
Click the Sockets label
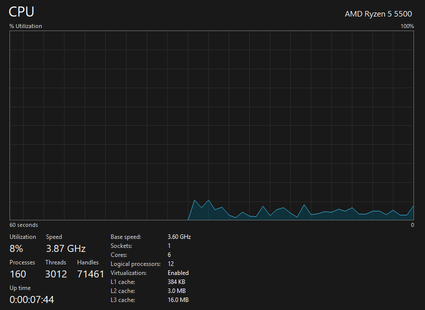click(122, 246)
